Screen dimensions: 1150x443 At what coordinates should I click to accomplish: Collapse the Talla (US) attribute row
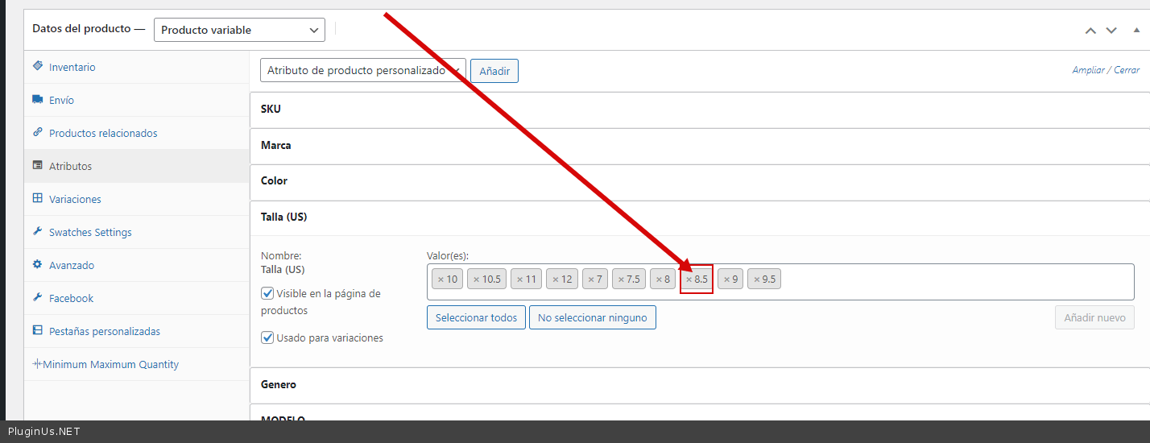pos(700,217)
